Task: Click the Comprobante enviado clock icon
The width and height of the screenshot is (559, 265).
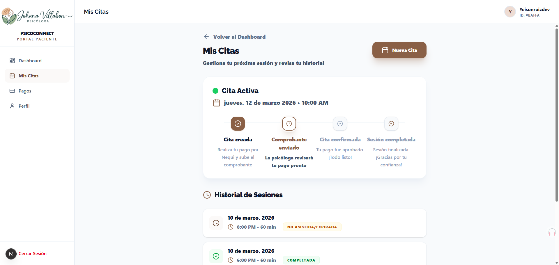Action: (289, 124)
